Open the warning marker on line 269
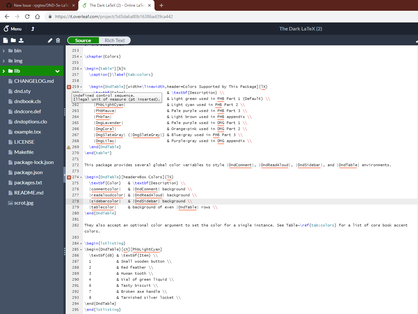The width and height of the screenshot is (418, 314). [x=69, y=147]
